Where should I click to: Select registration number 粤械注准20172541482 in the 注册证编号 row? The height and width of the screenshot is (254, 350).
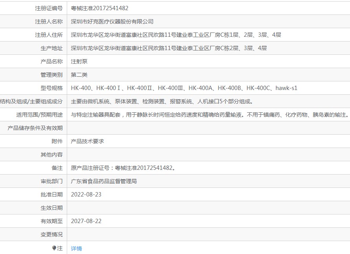tap(99, 8)
